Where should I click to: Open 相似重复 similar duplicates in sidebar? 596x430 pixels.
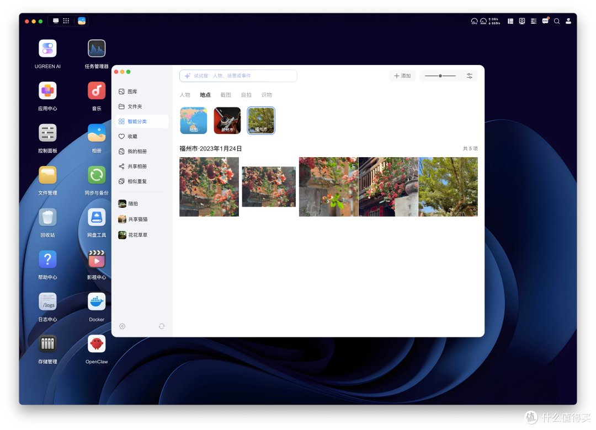point(142,181)
